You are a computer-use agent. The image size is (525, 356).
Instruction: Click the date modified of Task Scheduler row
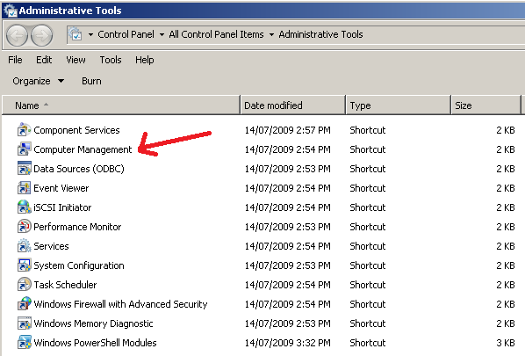pyautogui.click(x=288, y=285)
